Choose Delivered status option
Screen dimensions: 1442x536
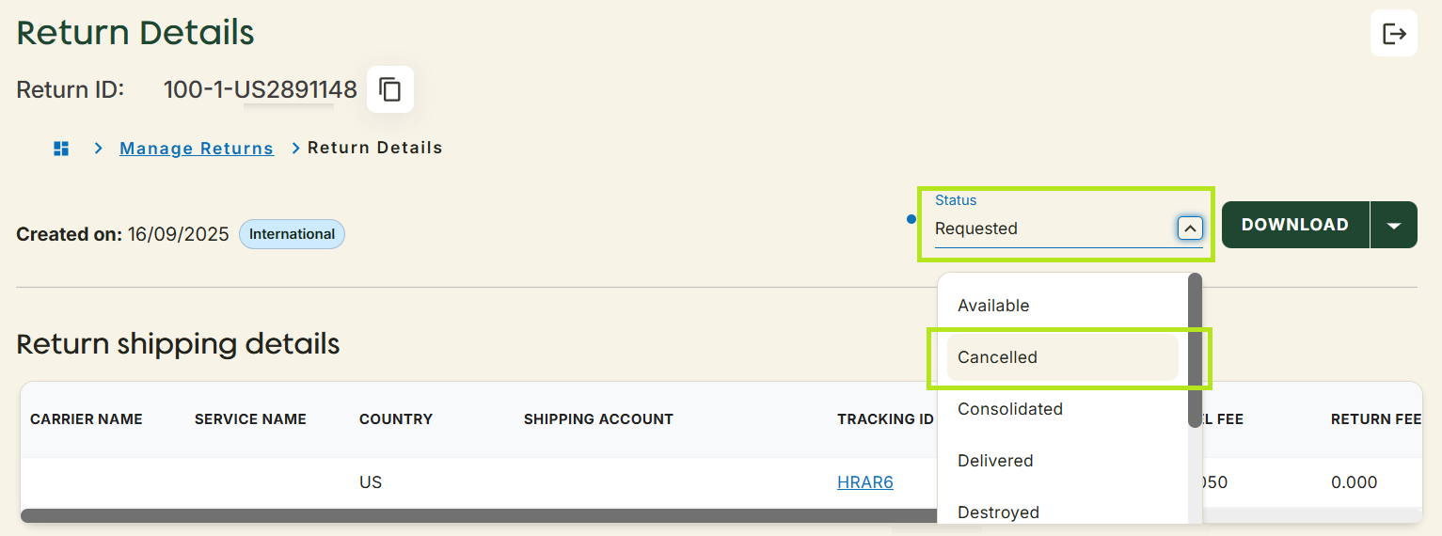point(995,461)
